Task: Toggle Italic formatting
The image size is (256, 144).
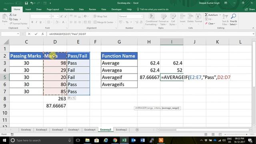Action: pyautogui.click(x=36, y=22)
